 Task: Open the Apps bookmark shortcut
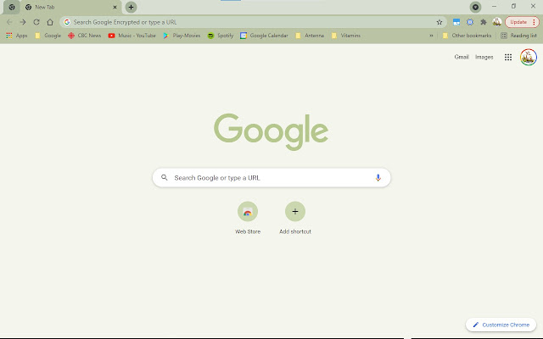(17, 36)
